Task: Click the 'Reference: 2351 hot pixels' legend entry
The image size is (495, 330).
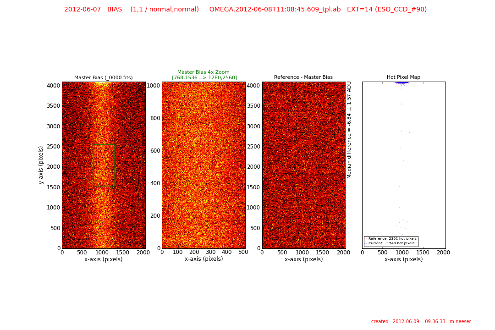Action: pos(392,239)
